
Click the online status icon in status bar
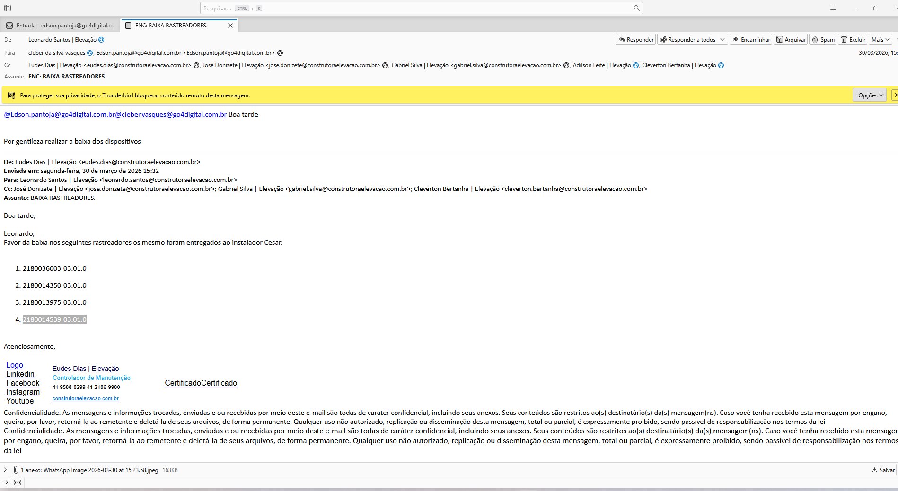18,482
